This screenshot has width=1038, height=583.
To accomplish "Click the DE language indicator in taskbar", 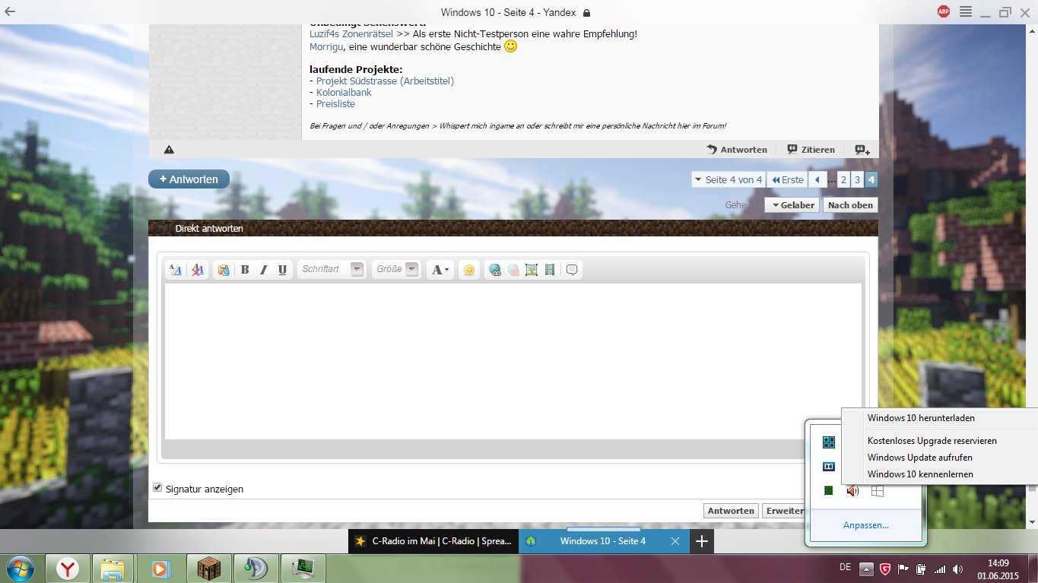I will 846,567.
